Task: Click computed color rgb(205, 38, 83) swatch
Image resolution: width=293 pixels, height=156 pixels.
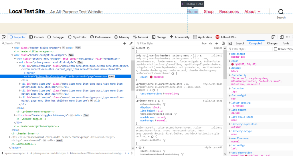Action: (x=232, y=64)
